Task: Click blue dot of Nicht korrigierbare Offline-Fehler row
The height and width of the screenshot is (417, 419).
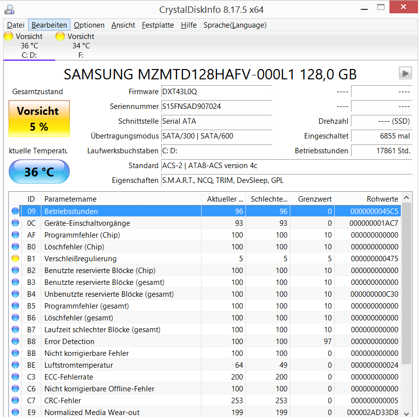Action: 15,388
